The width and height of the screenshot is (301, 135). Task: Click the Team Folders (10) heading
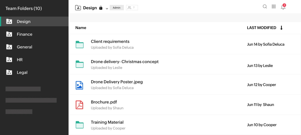click(24, 9)
